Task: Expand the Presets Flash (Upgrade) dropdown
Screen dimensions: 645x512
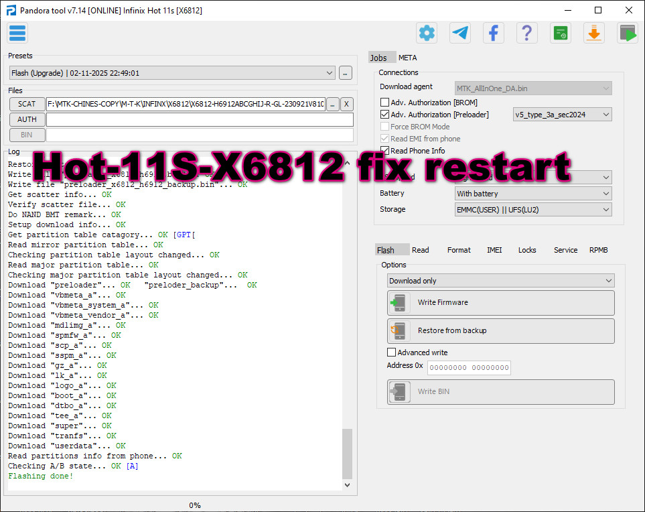Action: (172, 73)
